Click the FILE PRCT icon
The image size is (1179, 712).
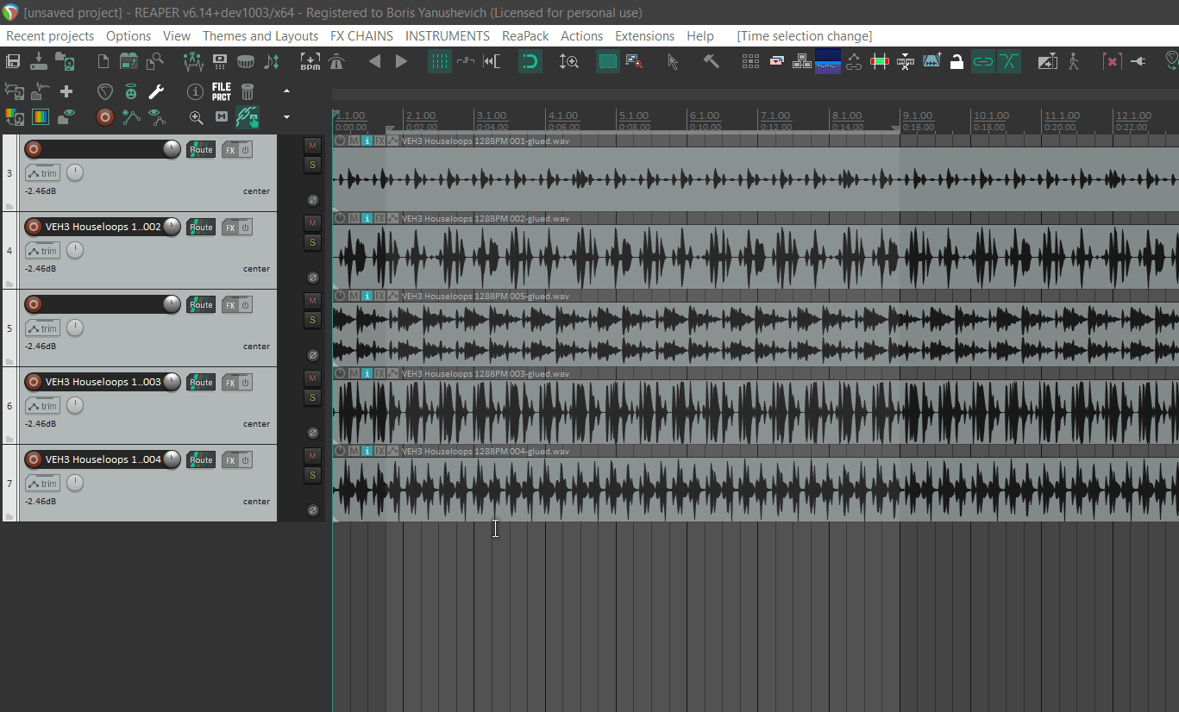point(222,91)
